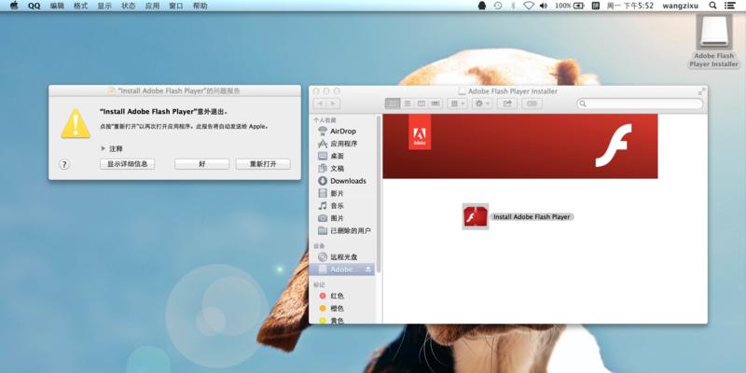Select 应用程序 in Finder sidebar

[342, 144]
